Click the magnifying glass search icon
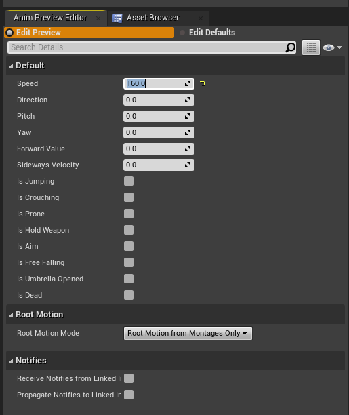 click(290, 47)
